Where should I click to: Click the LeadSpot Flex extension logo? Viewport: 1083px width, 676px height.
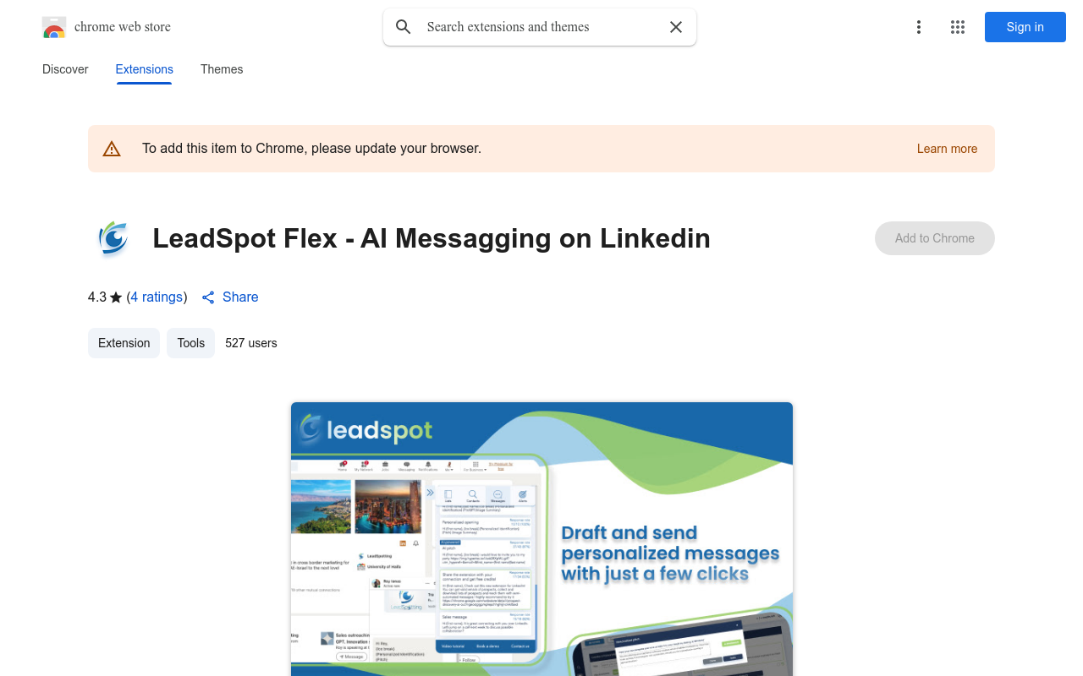(x=113, y=238)
